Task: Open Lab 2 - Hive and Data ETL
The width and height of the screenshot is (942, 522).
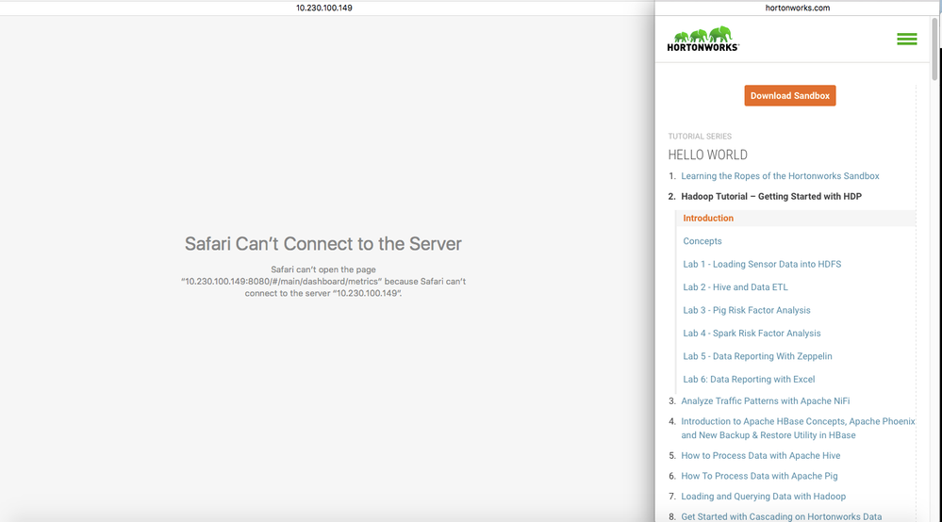Action: (x=735, y=287)
